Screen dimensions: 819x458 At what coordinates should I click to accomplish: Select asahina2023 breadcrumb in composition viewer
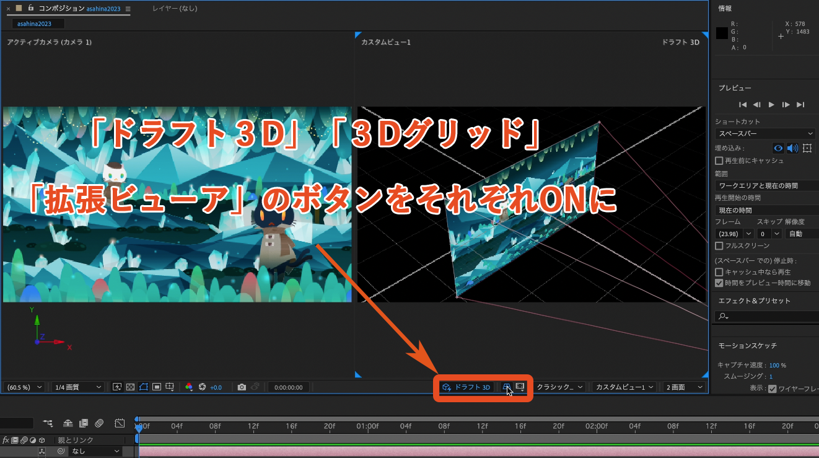click(38, 24)
